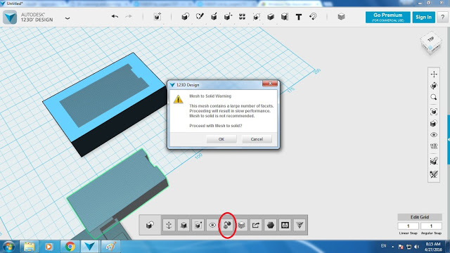
Task: Toggle the sketch visibility icon in the navigation bar
Action: click(434, 174)
